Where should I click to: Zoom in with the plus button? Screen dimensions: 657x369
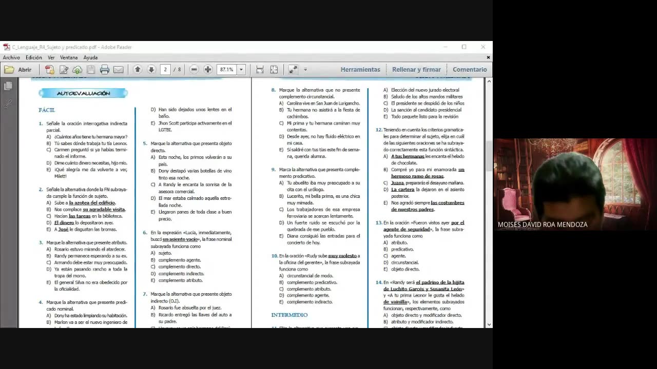[208, 70]
